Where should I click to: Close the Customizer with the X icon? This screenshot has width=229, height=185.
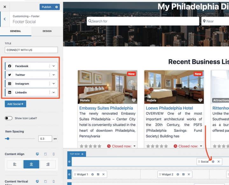[5, 7]
